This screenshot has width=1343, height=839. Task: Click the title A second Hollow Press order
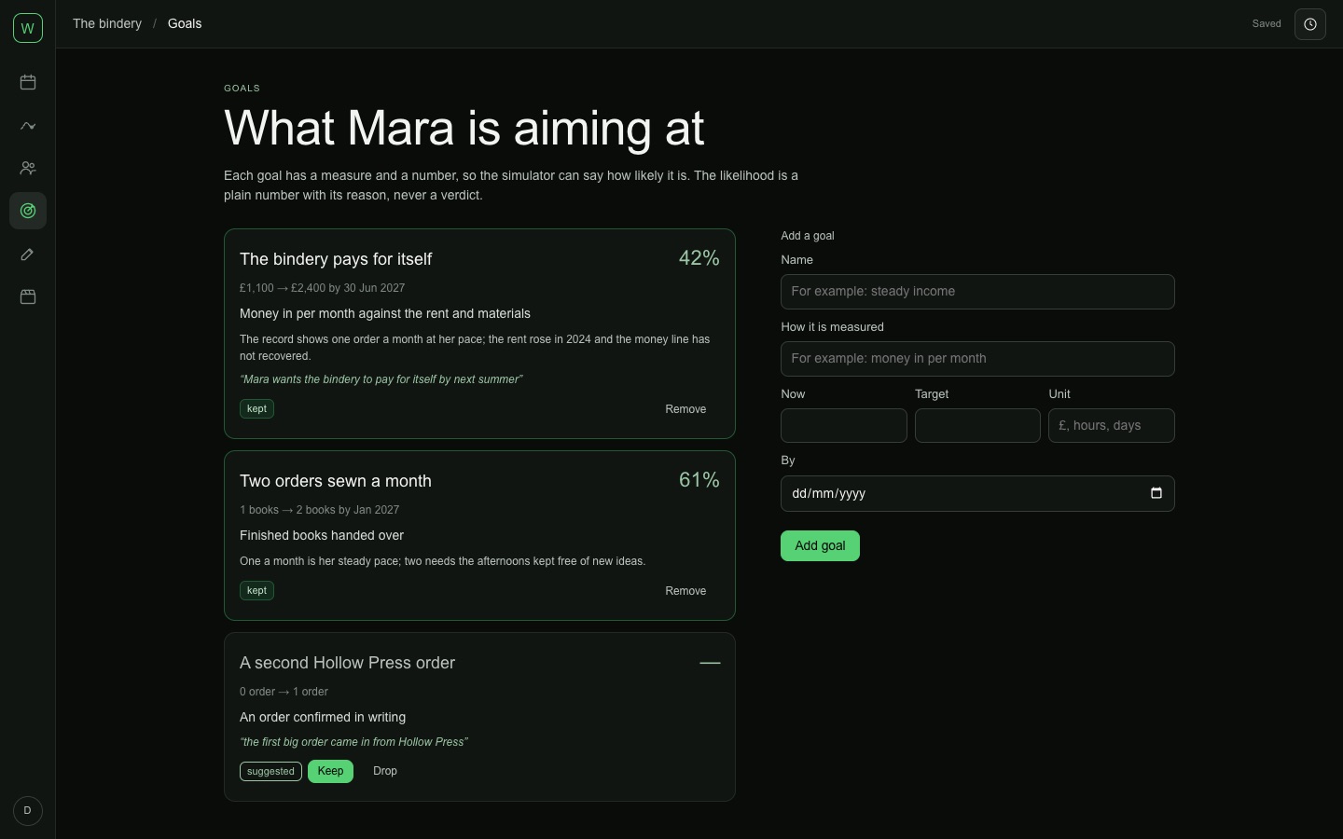coord(347,663)
